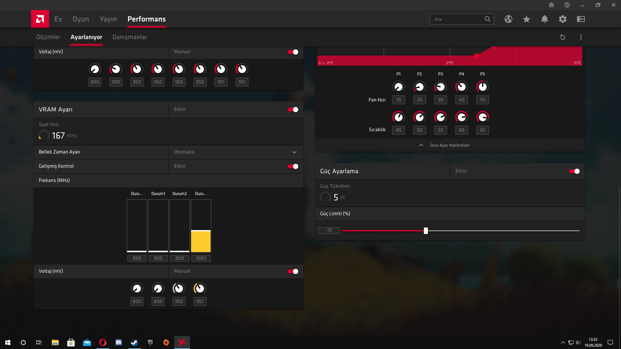Click the reset arrow icon
The image size is (621, 349).
click(x=562, y=37)
